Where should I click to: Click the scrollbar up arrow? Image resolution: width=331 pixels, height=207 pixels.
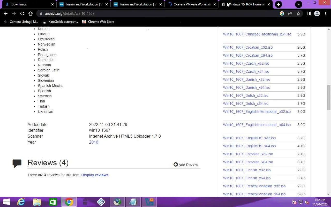coord(329,29)
